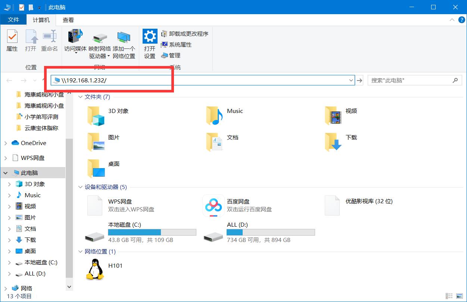Switch to the 查看 (View) tab
The width and height of the screenshot is (467, 302).
click(68, 20)
